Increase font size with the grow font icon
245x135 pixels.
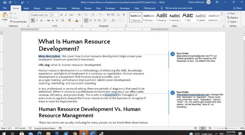pyautogui.click(x=62, y=15)
